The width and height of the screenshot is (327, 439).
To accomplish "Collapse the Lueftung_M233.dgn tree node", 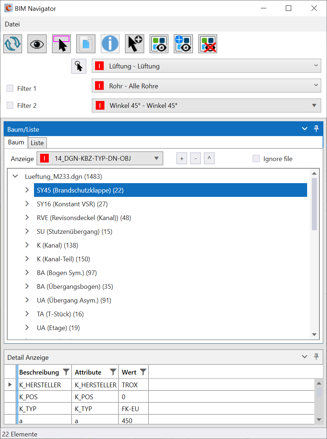I will (x=15, y=177).
